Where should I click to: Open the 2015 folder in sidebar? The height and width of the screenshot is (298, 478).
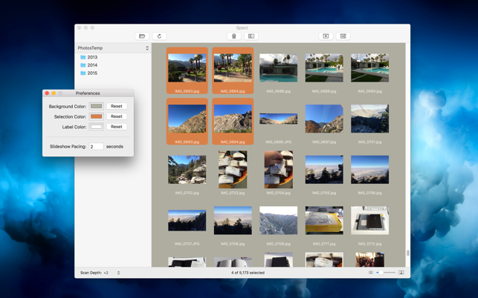coord(92,73)
